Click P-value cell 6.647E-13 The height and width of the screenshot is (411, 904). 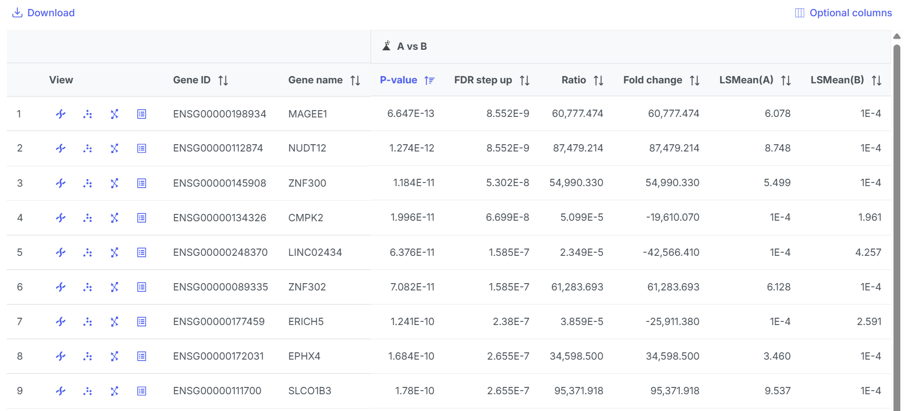(x=411, y=113)
